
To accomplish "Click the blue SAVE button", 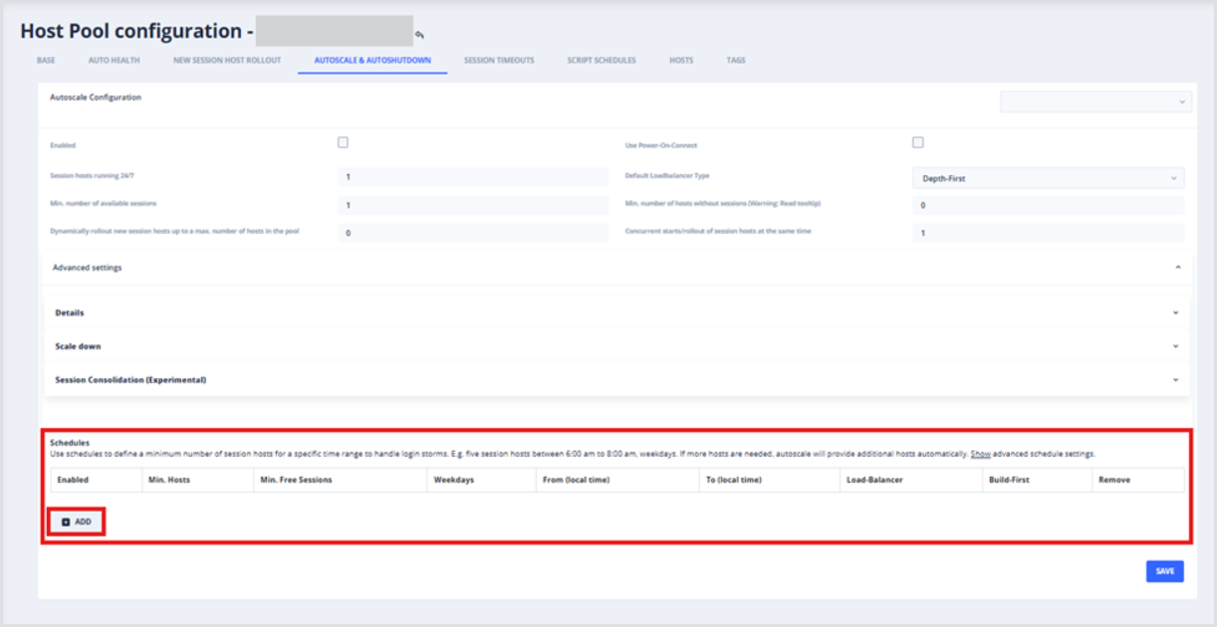I will pos(1164,571).
